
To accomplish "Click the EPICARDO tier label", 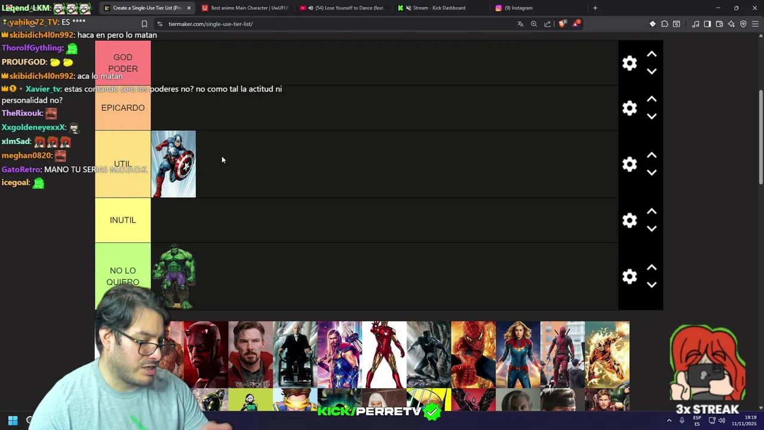I will [123, 108].
